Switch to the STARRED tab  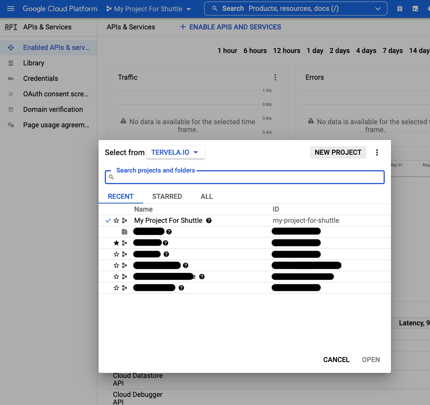167,197
